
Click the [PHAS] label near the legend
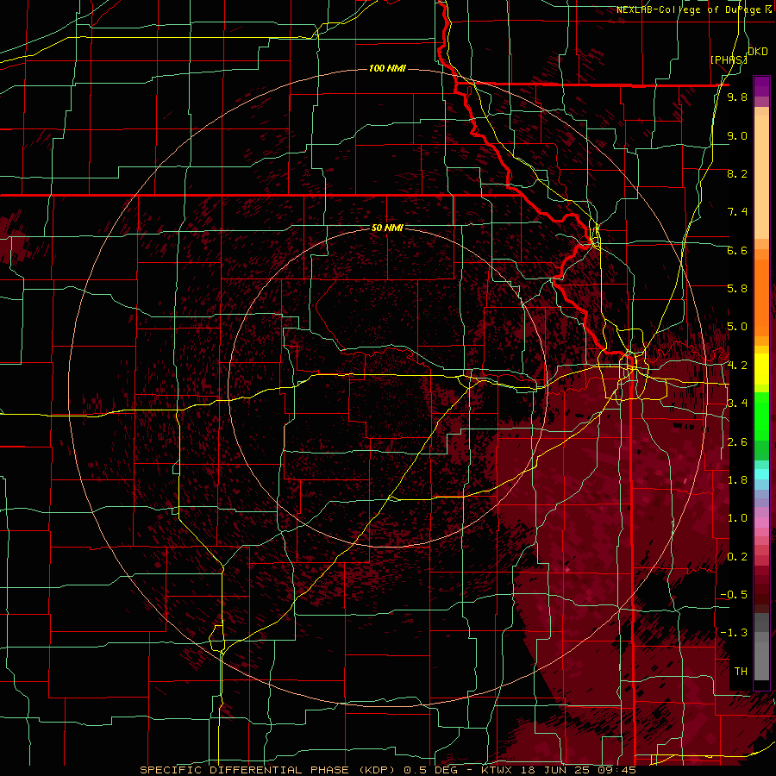click(x=729, y=59)
